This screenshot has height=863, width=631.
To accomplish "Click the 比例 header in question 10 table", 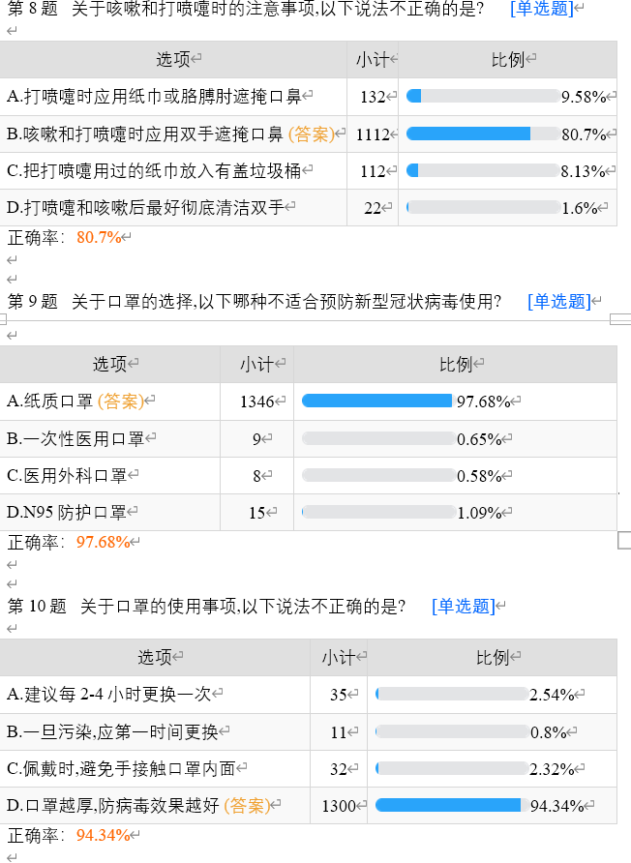I will click(493, 658).
